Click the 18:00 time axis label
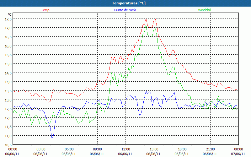Image resolution: width=251 pixels, height=157 pixels. click(182, 149)
